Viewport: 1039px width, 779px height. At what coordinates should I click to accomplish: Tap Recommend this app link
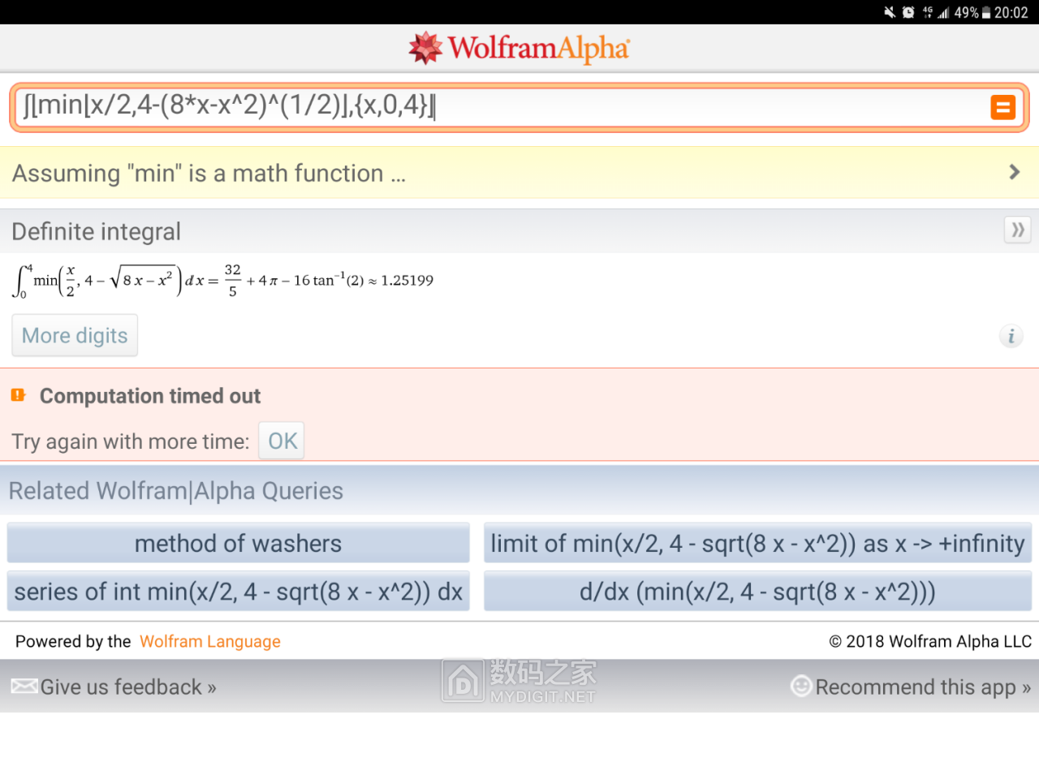[x=923, y=687]
